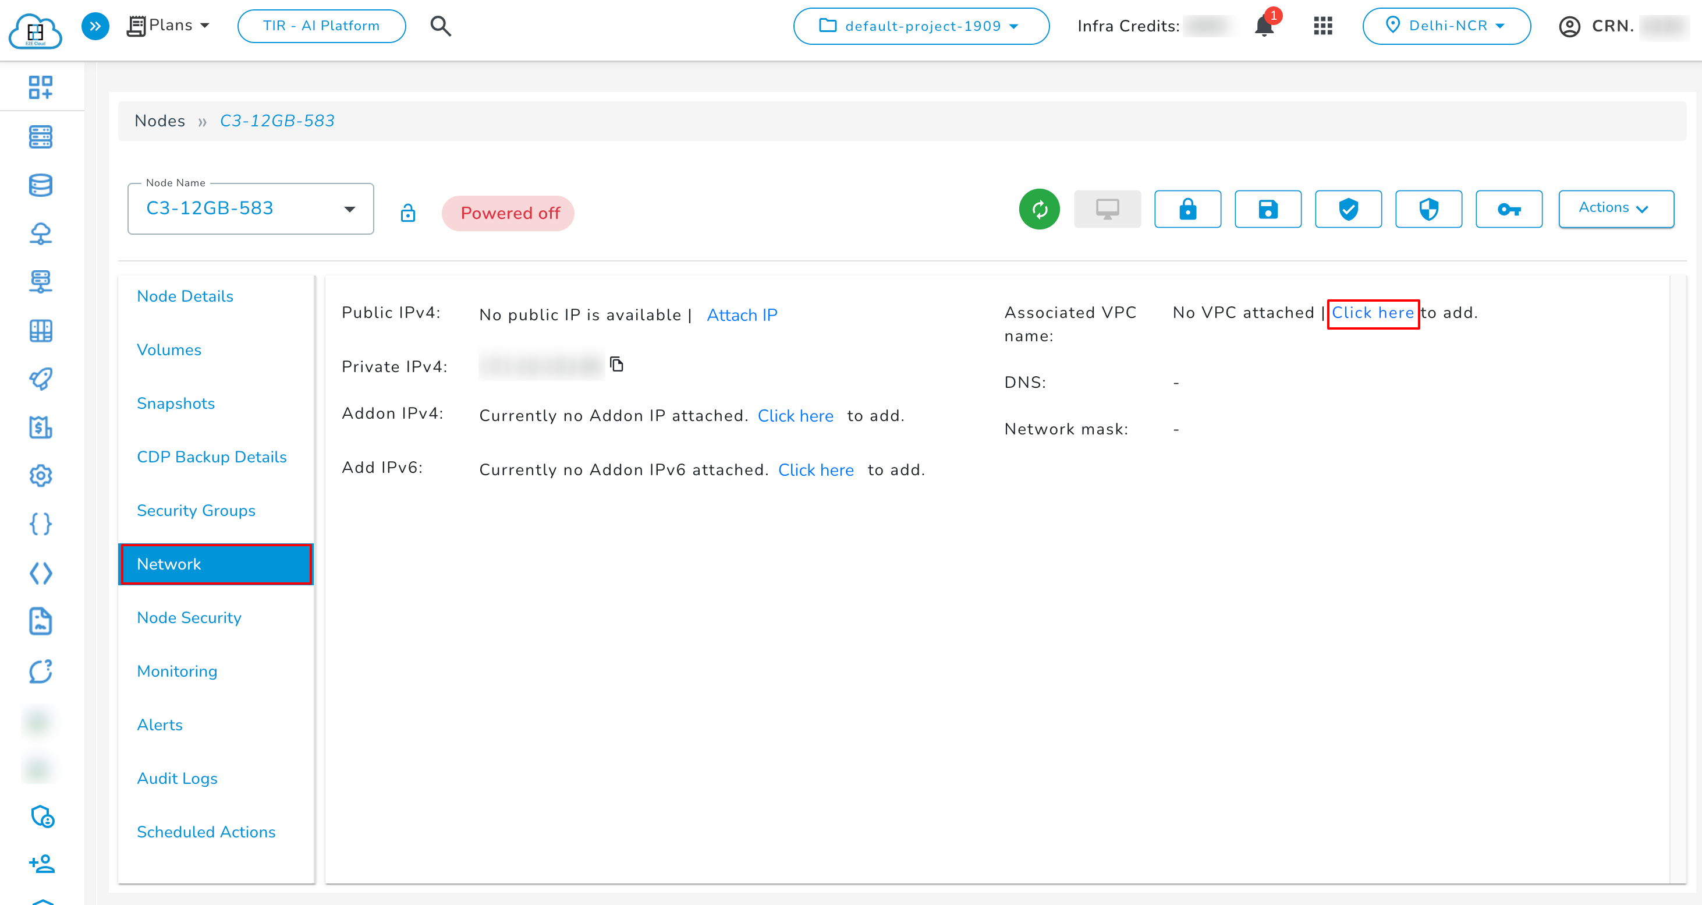Open the shield check security toolbar icon
Viewport: 1702px width, 905px height.
pos(1348,209)
